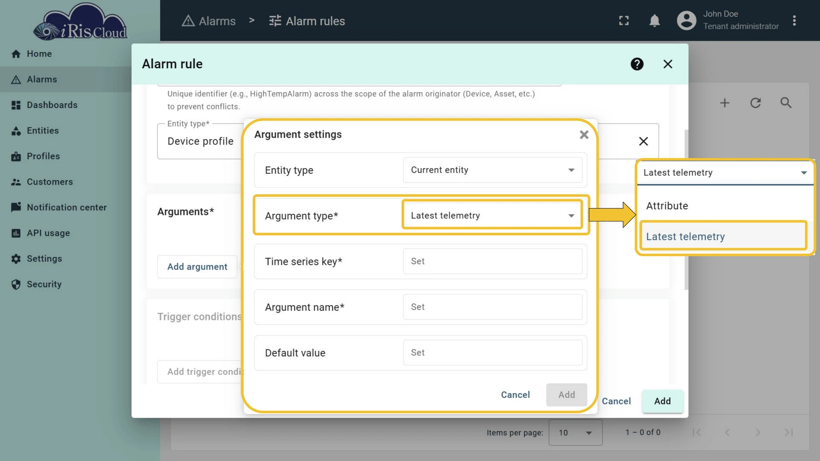Jump to last page arrow
Image resolution: width=820 pixels, height=461 pixels.
[x=788, y=432]
